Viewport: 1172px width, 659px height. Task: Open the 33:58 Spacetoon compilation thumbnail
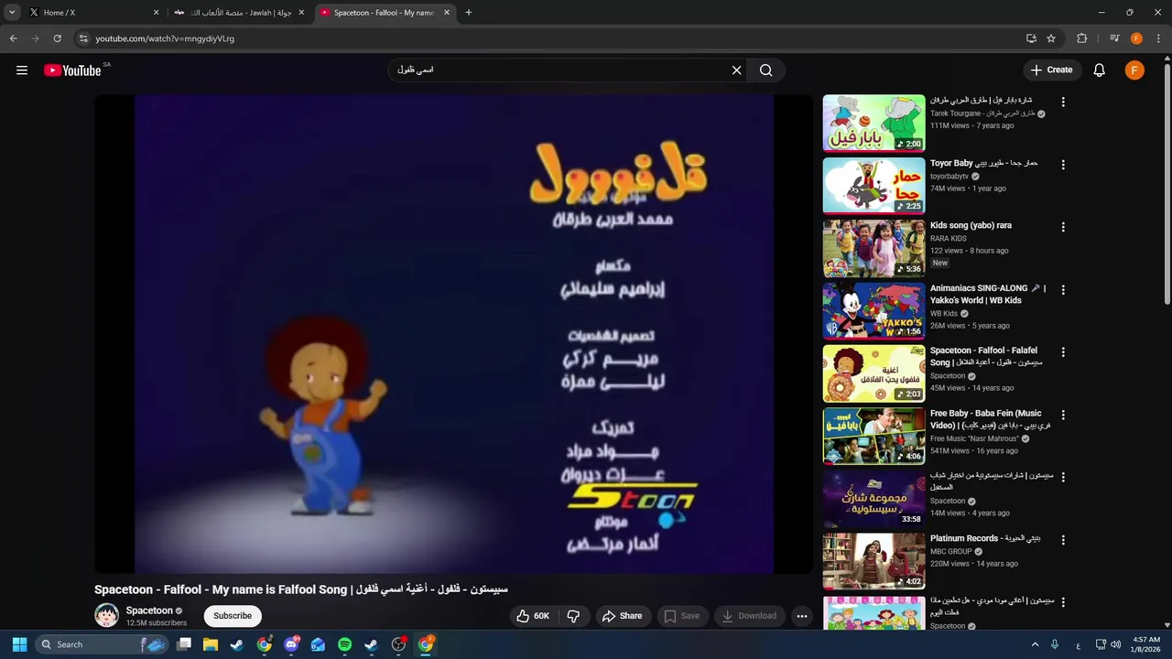click(874, 499)
